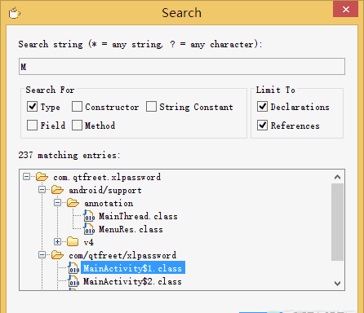Screen dimensions: 364x313
Task: Uncheck the Declarations checkbox
Action: point(262,107)
